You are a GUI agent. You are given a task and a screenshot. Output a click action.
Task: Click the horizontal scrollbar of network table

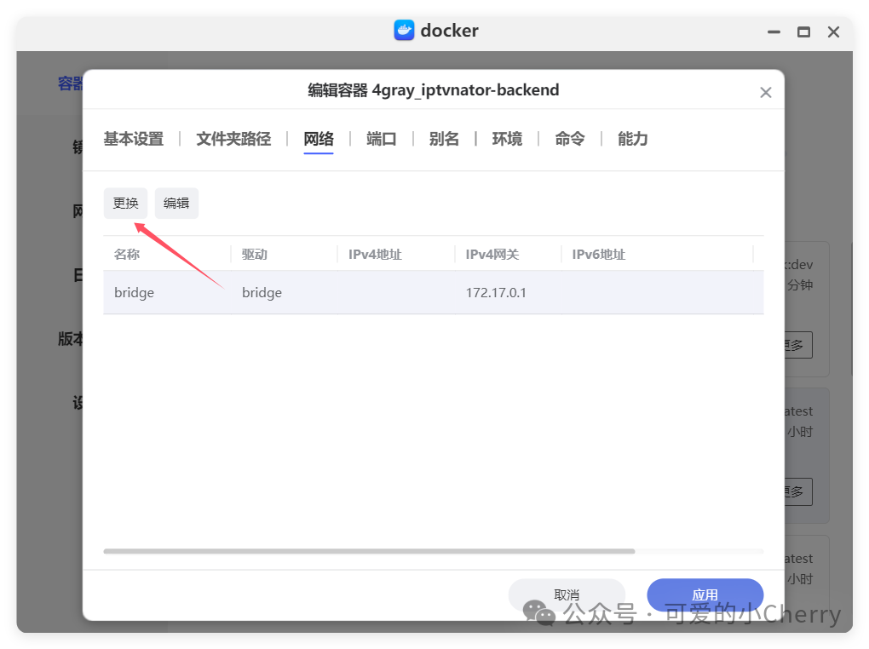click(369, 551)
